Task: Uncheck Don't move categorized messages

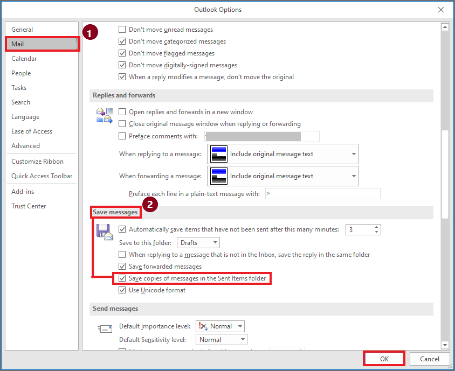Action: coord(122,41)
